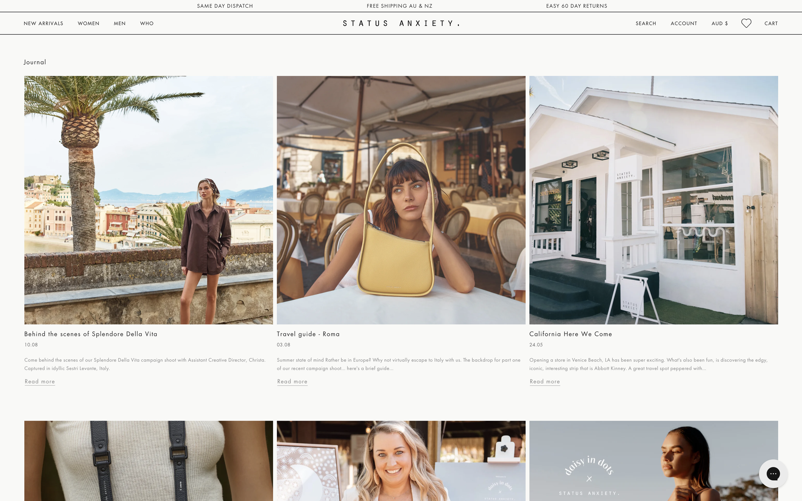Open the wishlist heart icon

746,23
